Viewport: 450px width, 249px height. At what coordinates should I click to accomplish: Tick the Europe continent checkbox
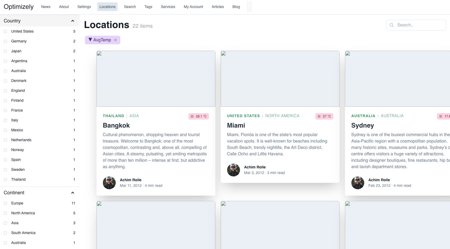point(5,203)
